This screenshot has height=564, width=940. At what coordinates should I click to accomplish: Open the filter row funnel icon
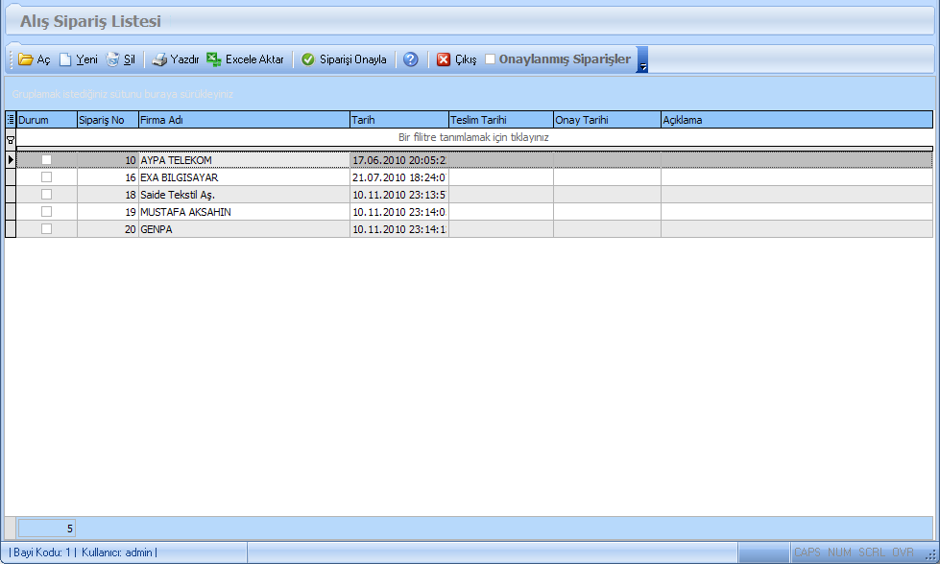pos(11,139)
